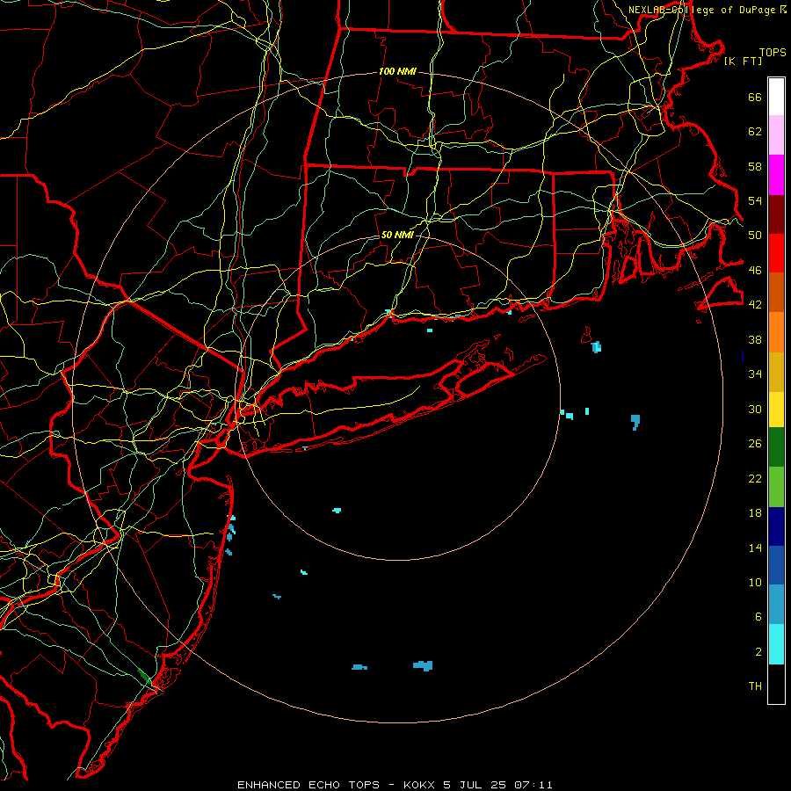Click the dark orange 42 kft swatch
The width and height of the screenshot is (791, 791).
[x=776, y=292]
